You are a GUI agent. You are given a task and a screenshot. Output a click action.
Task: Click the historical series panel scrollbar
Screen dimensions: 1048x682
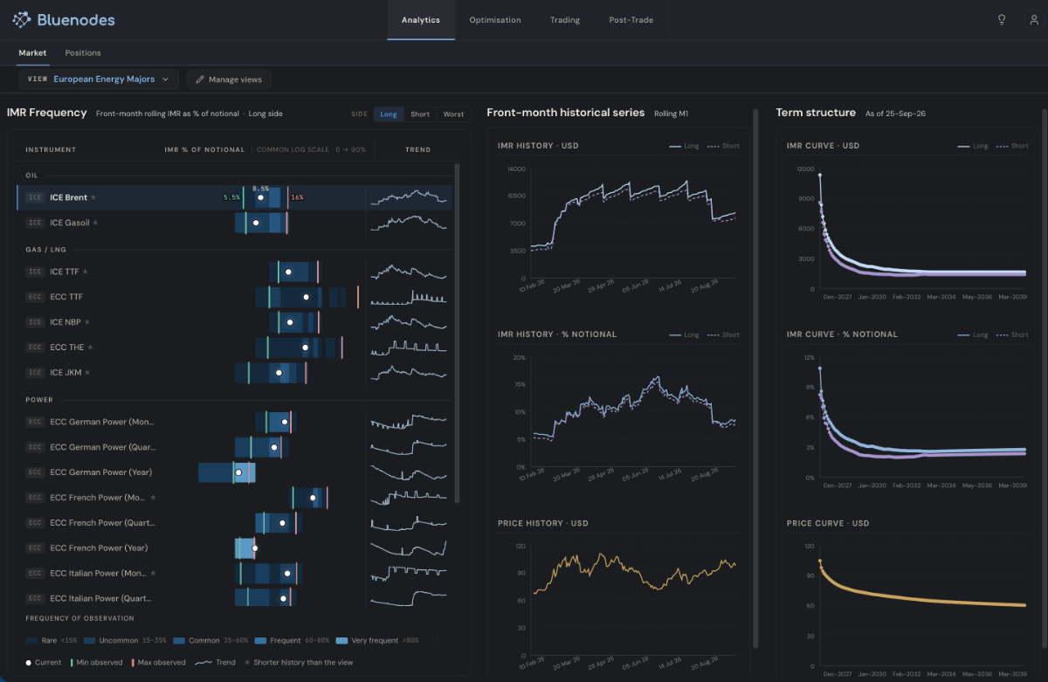[756, 378]
